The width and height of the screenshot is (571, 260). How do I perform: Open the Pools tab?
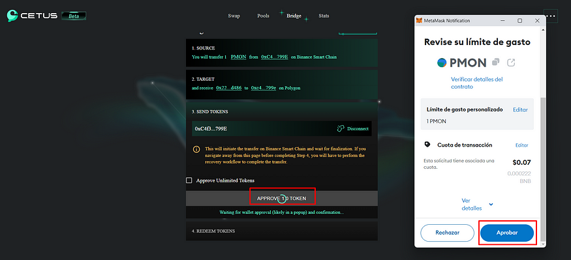click(263, 16)
